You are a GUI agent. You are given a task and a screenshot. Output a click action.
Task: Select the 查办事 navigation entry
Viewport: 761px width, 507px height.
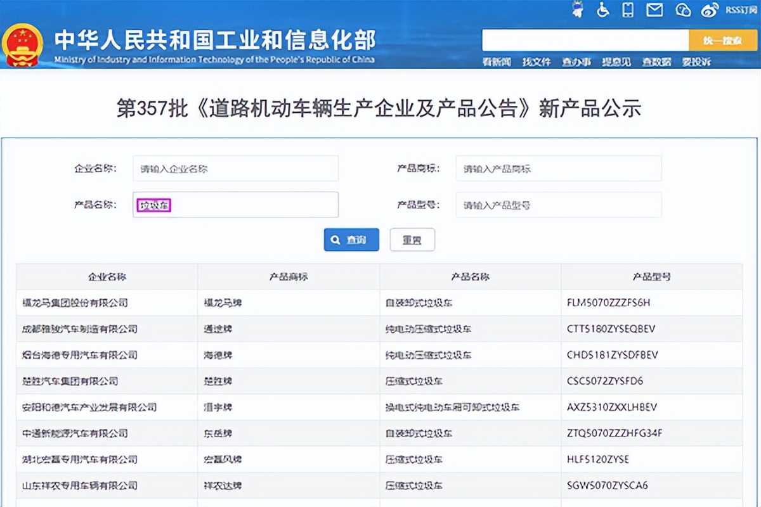pyautogui.click(x=576, y=62)
